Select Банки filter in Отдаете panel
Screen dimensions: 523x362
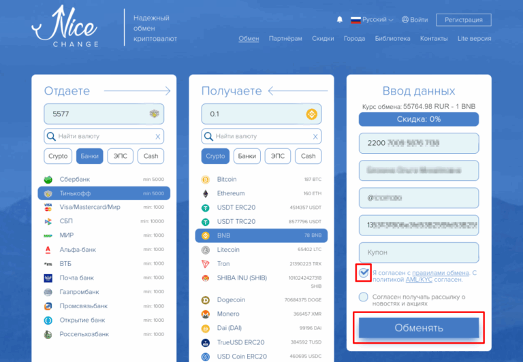tap(89, 156)
